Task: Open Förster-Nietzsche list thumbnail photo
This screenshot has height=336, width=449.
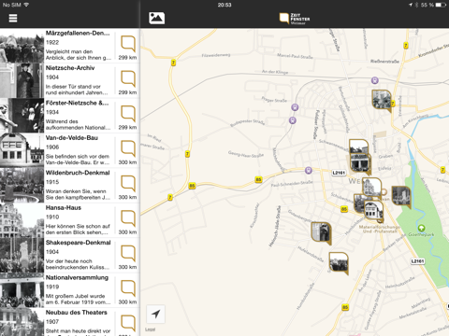Action: [x=22, y=116]
